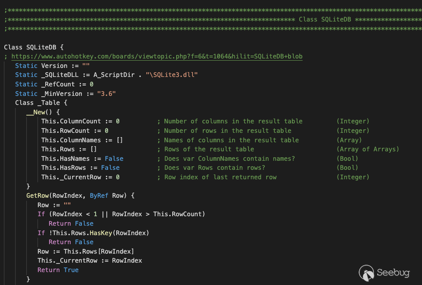Click the "\SQLite3.dll" string literal
Image resolution: width=422 pixels, height=285 pixels.
(x=172, y=75)
